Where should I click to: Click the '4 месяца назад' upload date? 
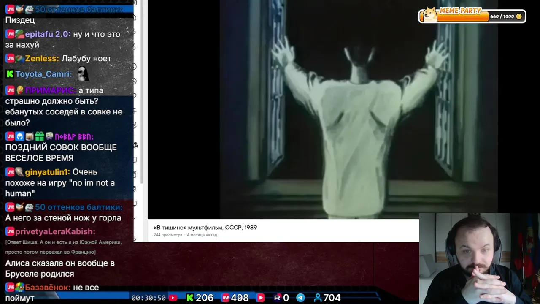coord(202,235)
